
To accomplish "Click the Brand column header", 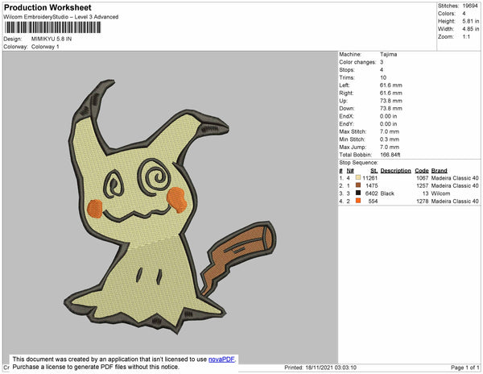I will click(439, 170).
